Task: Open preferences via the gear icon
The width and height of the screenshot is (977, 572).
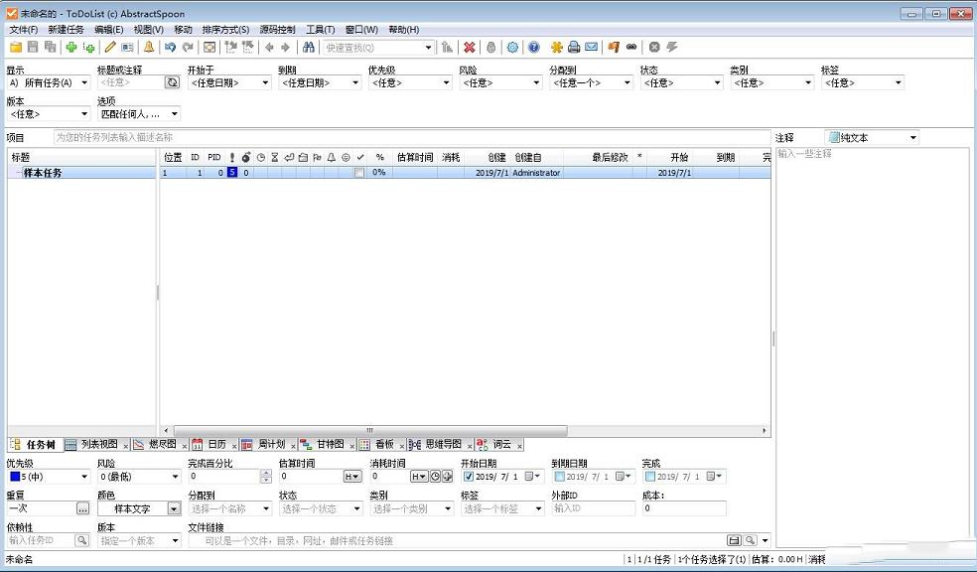Action: 513,46
